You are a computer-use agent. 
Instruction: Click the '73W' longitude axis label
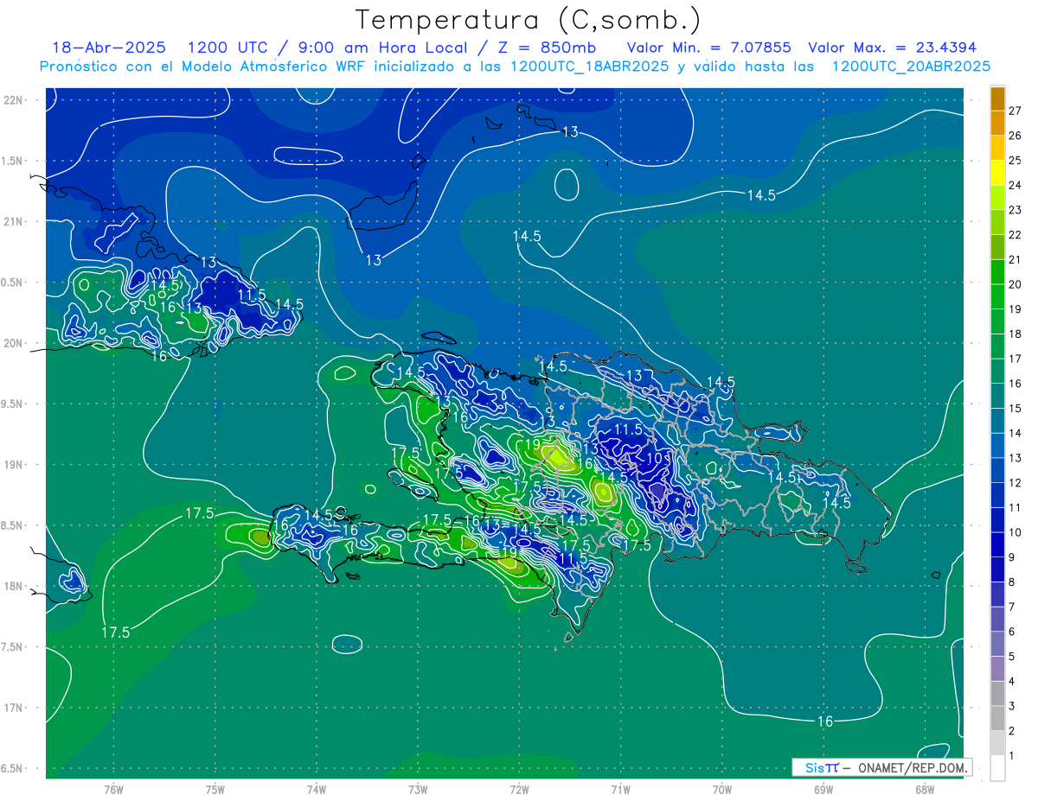click(418, 789)
